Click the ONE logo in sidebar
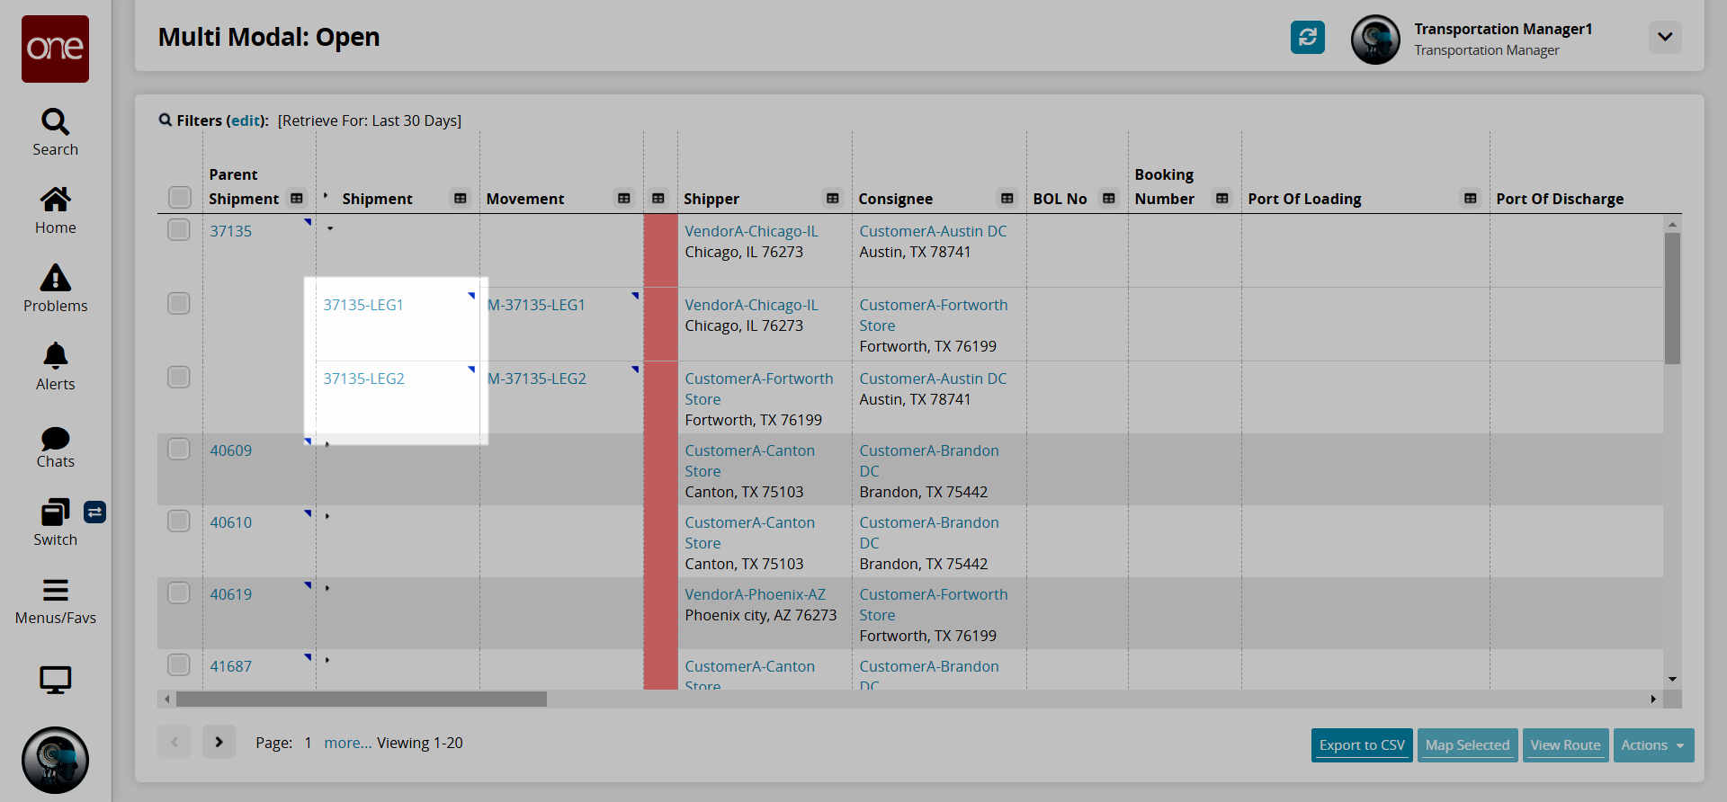1727x802 pixels. (55, 49)
